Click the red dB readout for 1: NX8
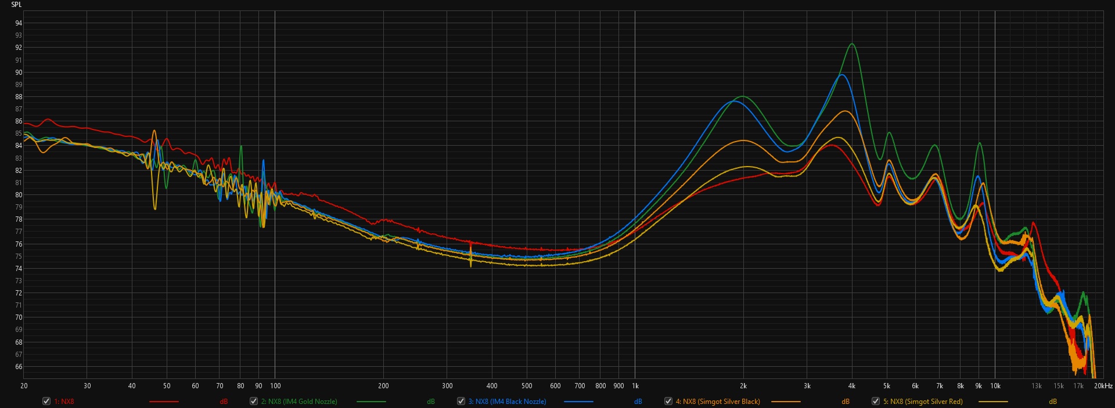Viewport: 1115px width, 408px height. point(224,402)
